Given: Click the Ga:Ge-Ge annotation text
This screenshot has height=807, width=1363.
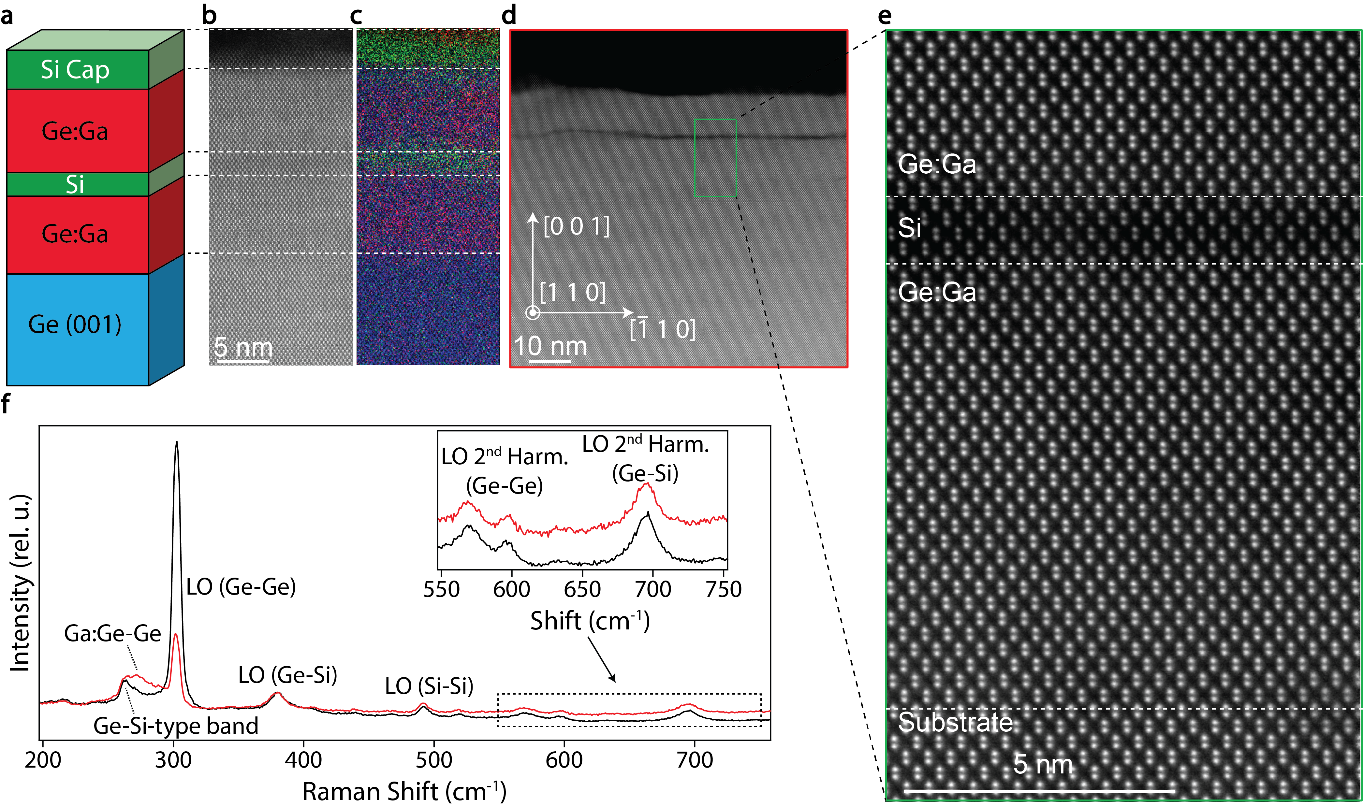Looking at the screenshot, I should point(112,634).
